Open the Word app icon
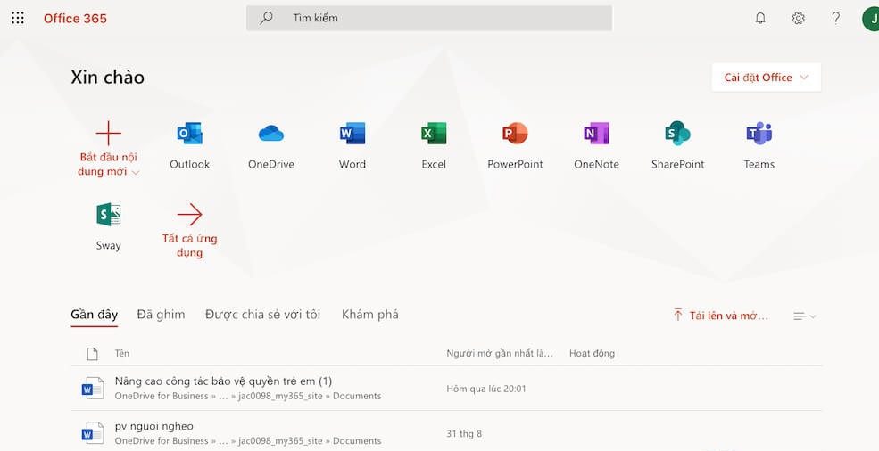879x451 pixels. pyautogui.click(x=352, y=134)
